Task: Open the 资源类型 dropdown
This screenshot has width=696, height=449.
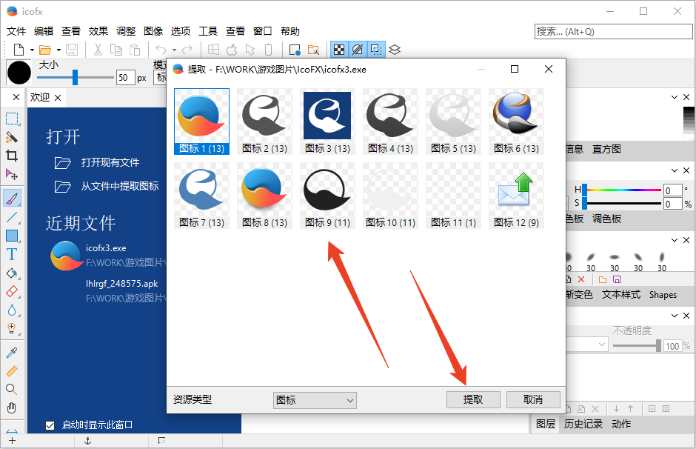Action: point(315,400)
